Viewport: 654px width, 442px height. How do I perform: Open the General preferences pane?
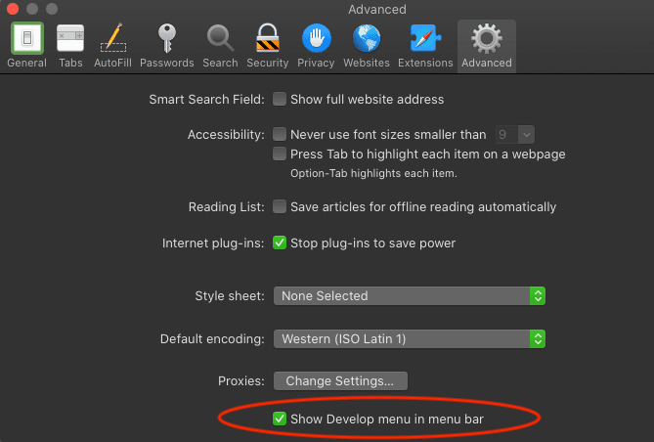[x=26, y=45]
